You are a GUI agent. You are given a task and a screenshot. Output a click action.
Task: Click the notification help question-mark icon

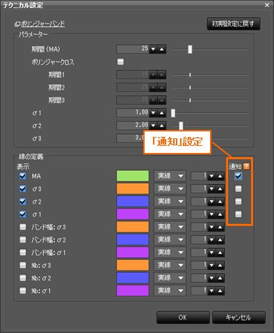pyautogui.click(x=246, y=166)
